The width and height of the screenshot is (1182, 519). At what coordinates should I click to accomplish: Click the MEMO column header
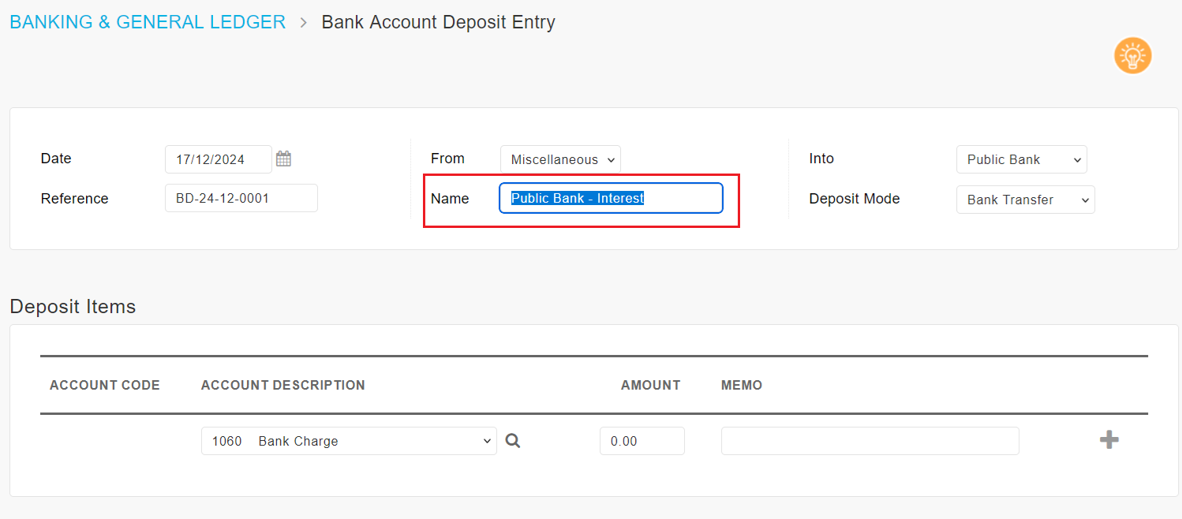(742, 385)
